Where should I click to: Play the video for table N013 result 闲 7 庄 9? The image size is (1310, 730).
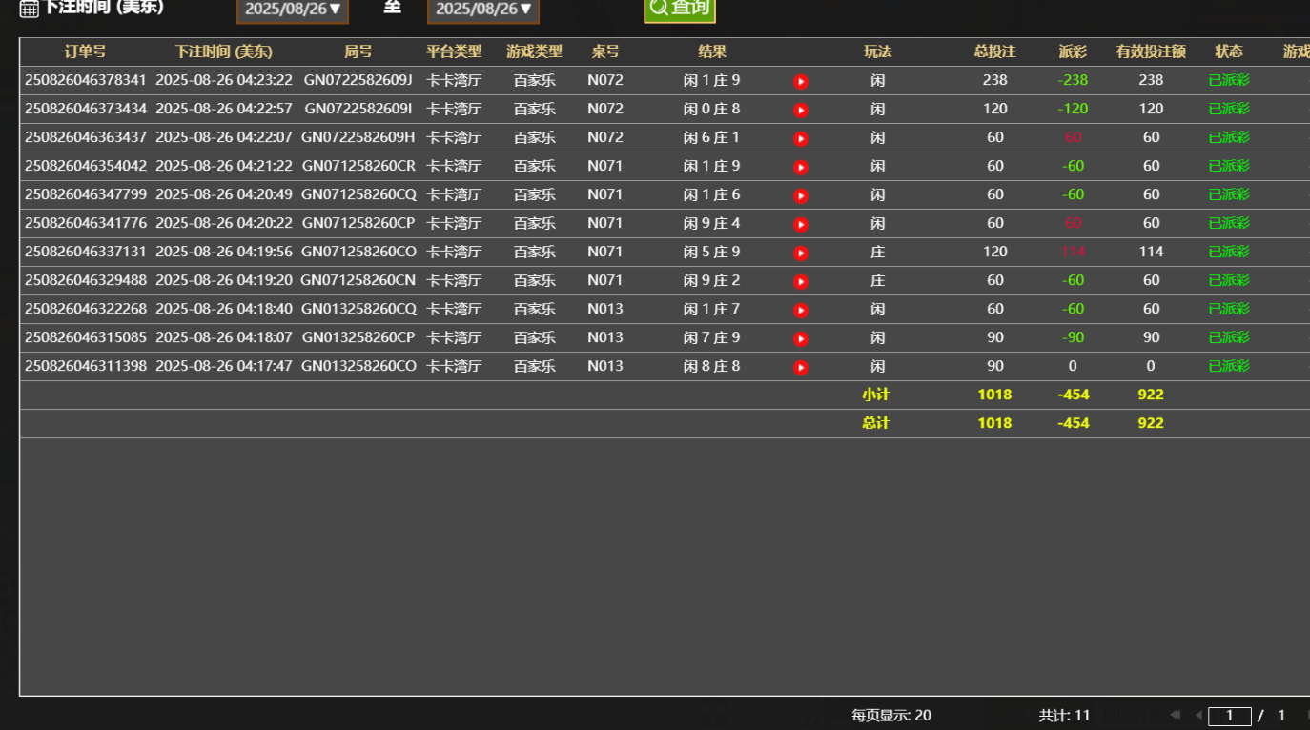[800, 337]
